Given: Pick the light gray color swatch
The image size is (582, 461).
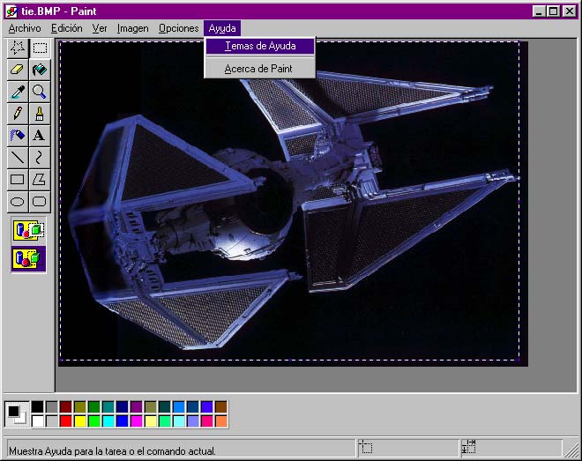Looking at the screenshot, I should click(x=52, y=421).
